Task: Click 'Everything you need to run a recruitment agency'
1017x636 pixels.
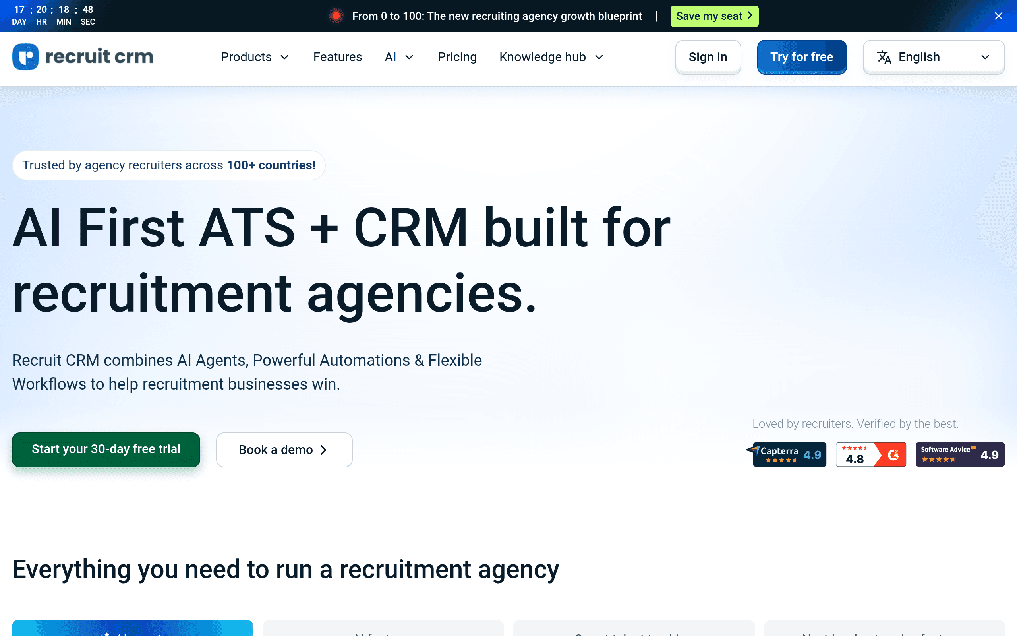Action: [285, 570]
